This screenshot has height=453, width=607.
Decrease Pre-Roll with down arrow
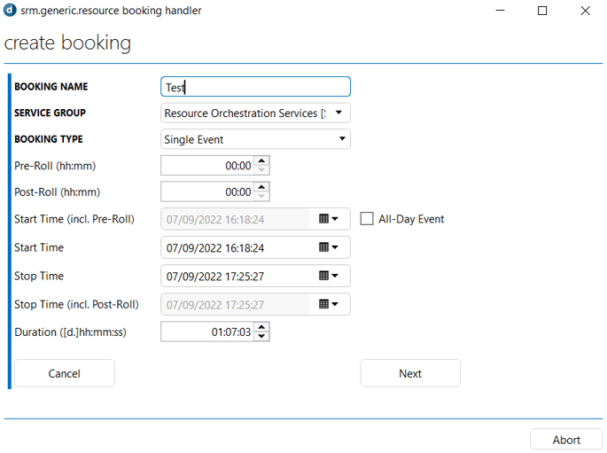pyautogui.click(x=261, y=170)
